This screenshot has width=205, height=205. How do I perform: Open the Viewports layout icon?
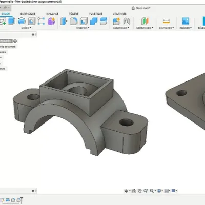173,191
